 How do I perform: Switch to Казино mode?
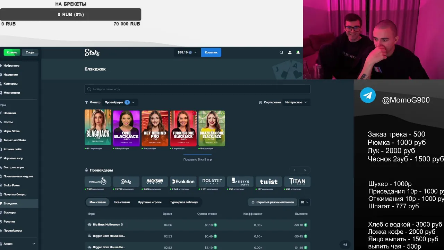click(x=12, y=52)
